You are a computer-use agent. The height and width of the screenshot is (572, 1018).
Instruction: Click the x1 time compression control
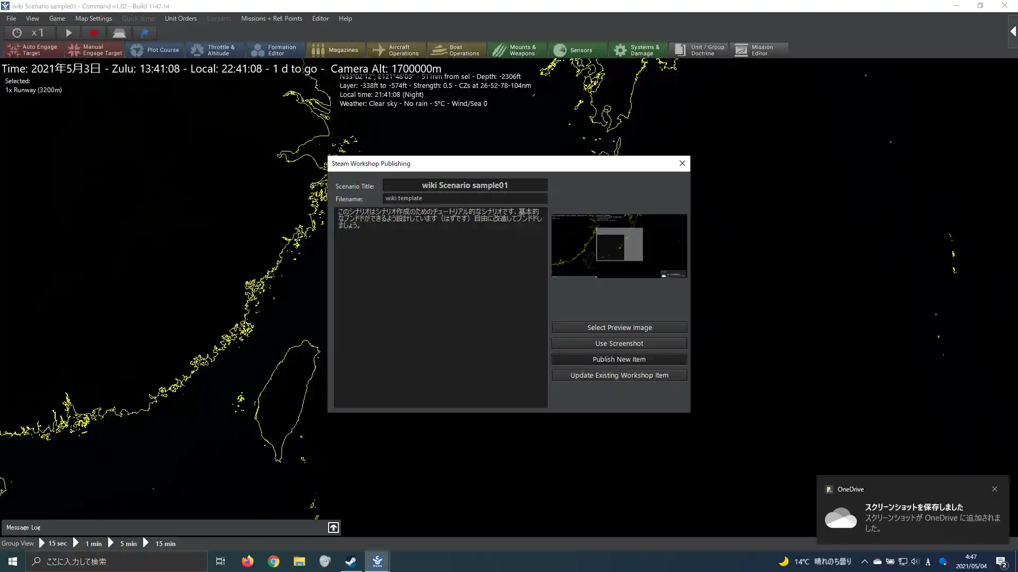point(37,33)
